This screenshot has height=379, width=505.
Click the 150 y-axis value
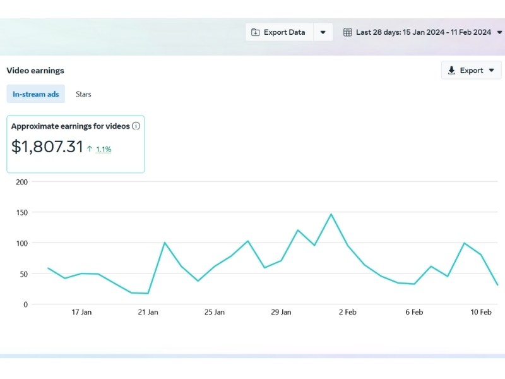point(22,213)
